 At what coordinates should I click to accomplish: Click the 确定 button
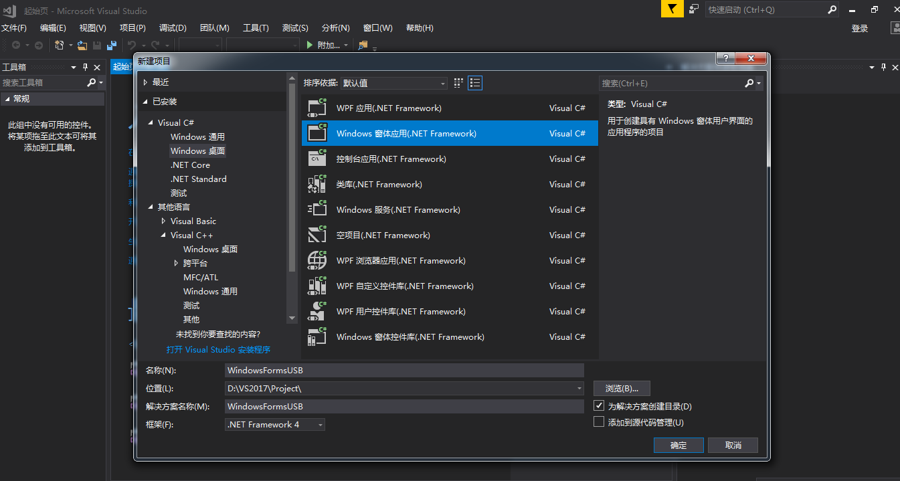tap(679, 445)
